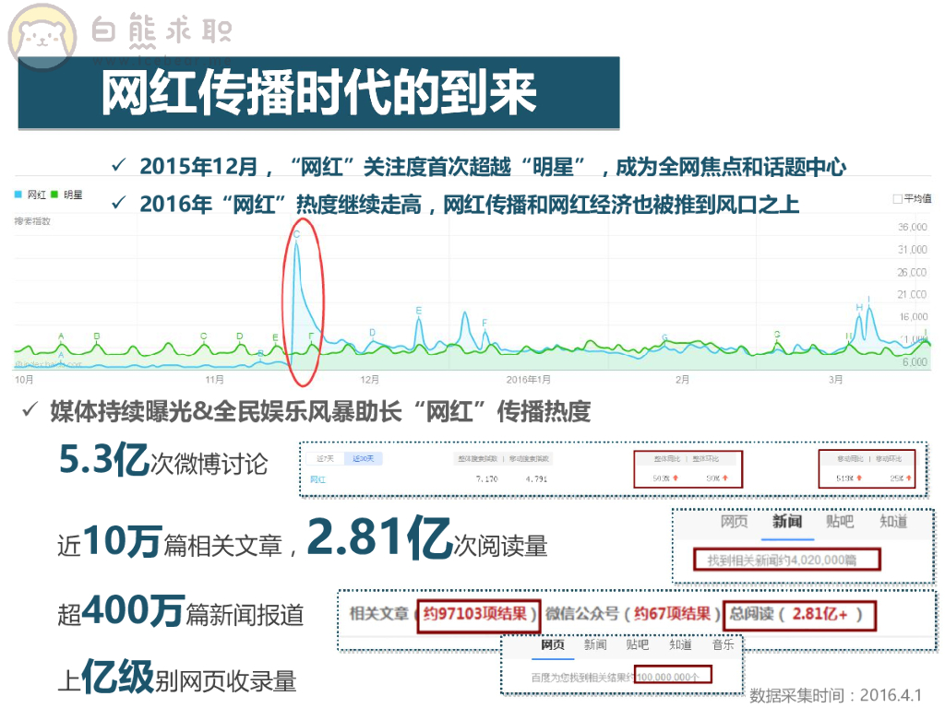Click the 约97103项结果 related articles result
The image size is (945, 708).
click(477, 614)
